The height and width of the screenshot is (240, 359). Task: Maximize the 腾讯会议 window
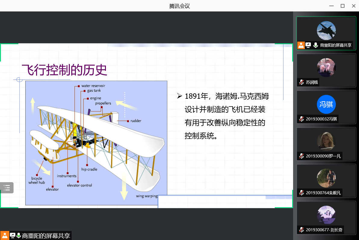342,6
